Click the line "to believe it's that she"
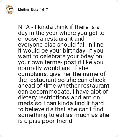Viewport: 118px width, 137px height. click(60, 109)
